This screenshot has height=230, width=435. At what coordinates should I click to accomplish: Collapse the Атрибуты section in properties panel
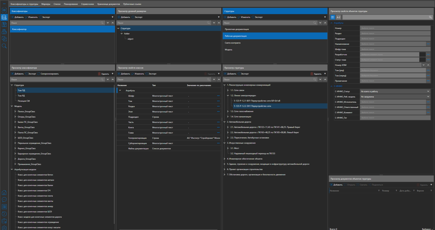pos(332,23)
